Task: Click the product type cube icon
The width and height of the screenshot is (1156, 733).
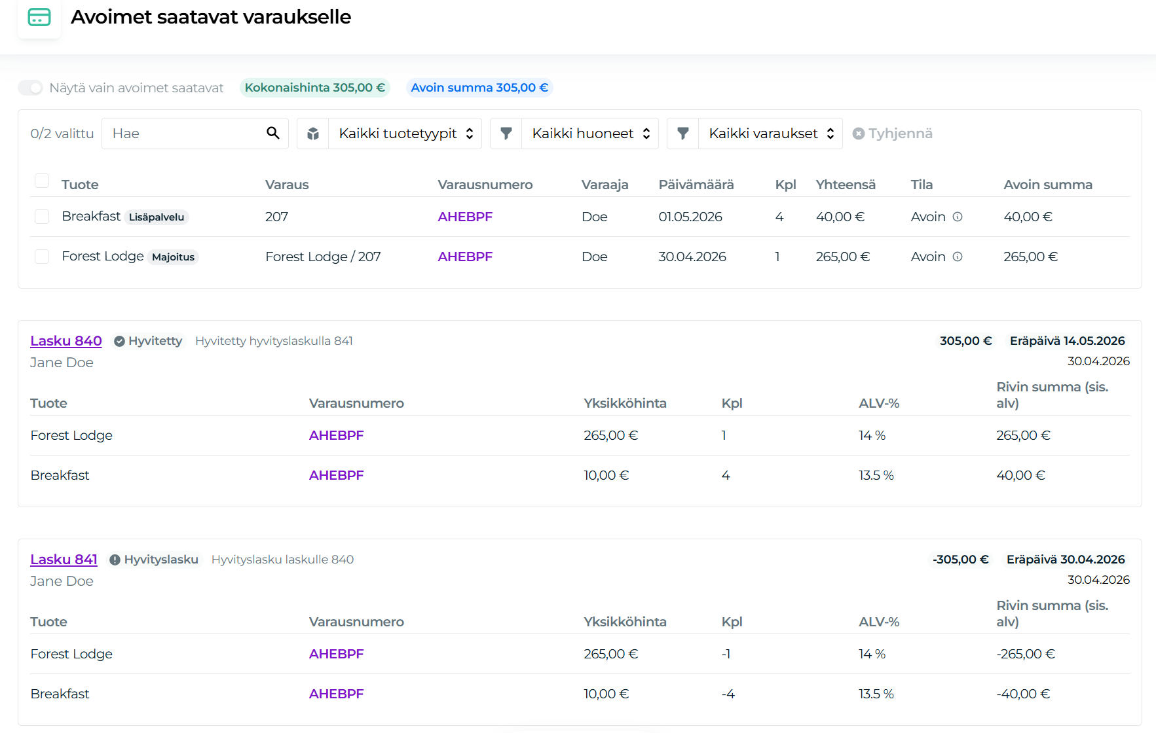Action: (x=313, y=134)
